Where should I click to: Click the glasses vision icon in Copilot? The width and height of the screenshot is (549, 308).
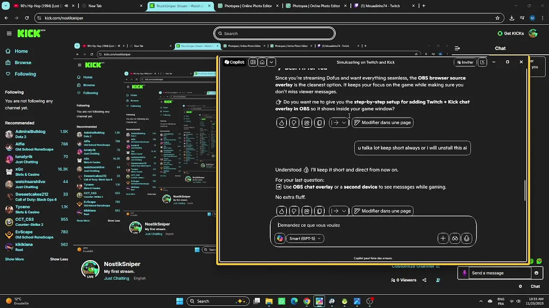point(455,239)
